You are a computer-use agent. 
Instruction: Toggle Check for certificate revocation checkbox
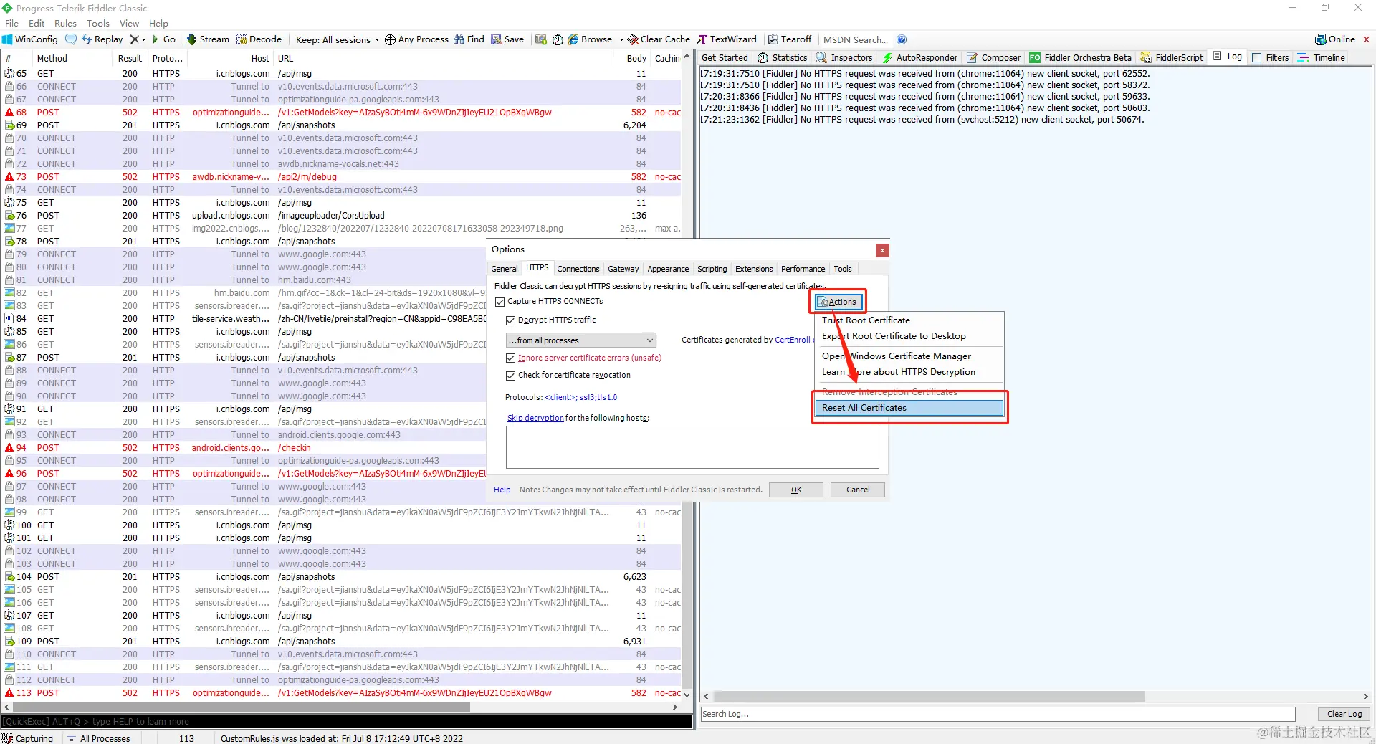point(511,376)
